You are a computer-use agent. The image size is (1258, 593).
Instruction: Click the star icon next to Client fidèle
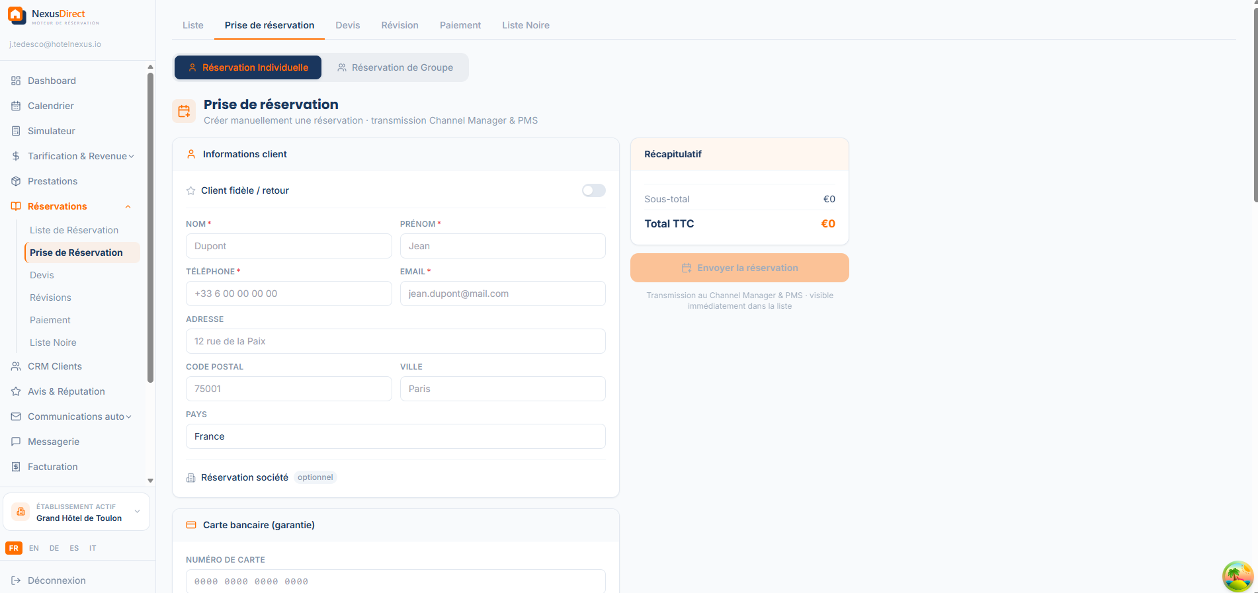click(x=190, y=190)
